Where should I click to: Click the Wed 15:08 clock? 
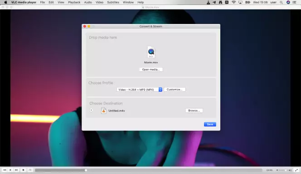click(260, 2)
